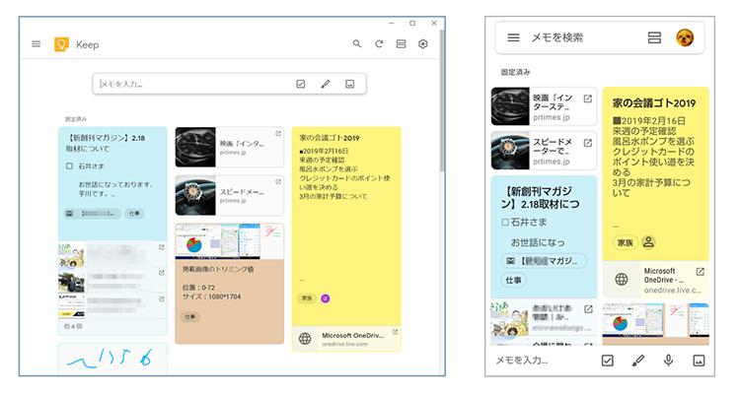Refresh notes with the reload icon

(379, 44)
